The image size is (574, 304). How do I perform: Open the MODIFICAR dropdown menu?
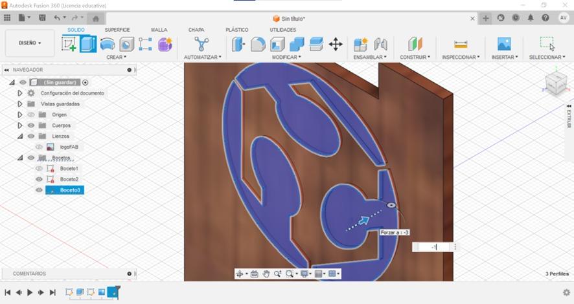click(286, 58)
